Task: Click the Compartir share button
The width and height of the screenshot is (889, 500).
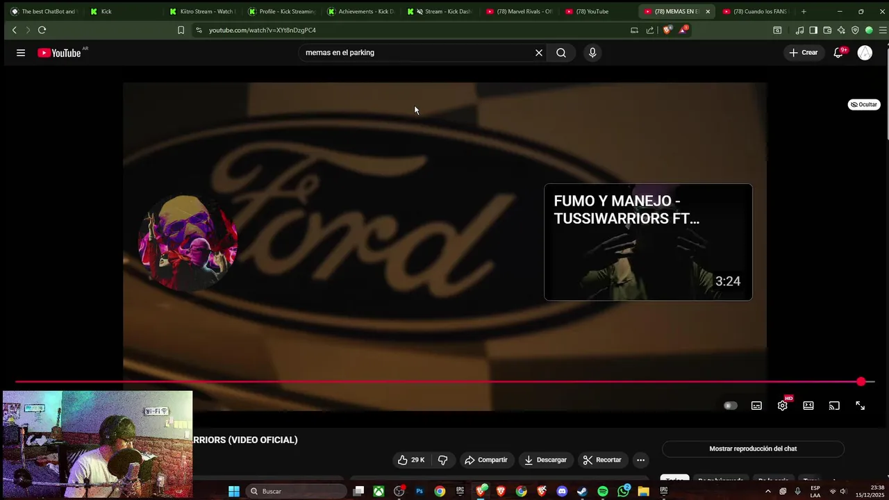Action: click(x=486, y=460)
